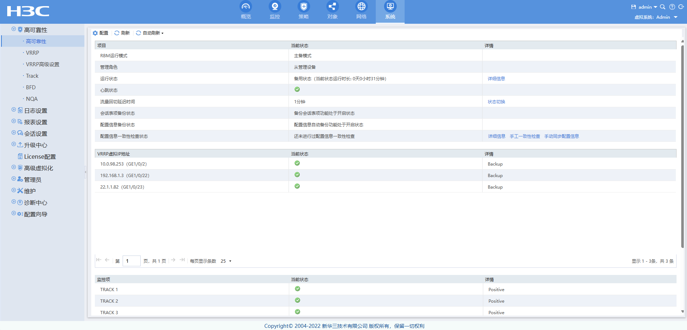Expand the 配置向导 tree group
687x330 pixels.
(x=14, y=213)
